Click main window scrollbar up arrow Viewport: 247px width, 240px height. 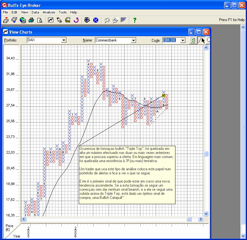pos(243,27)
